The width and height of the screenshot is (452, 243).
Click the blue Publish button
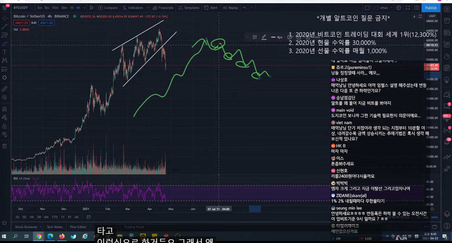pos(431,8)
